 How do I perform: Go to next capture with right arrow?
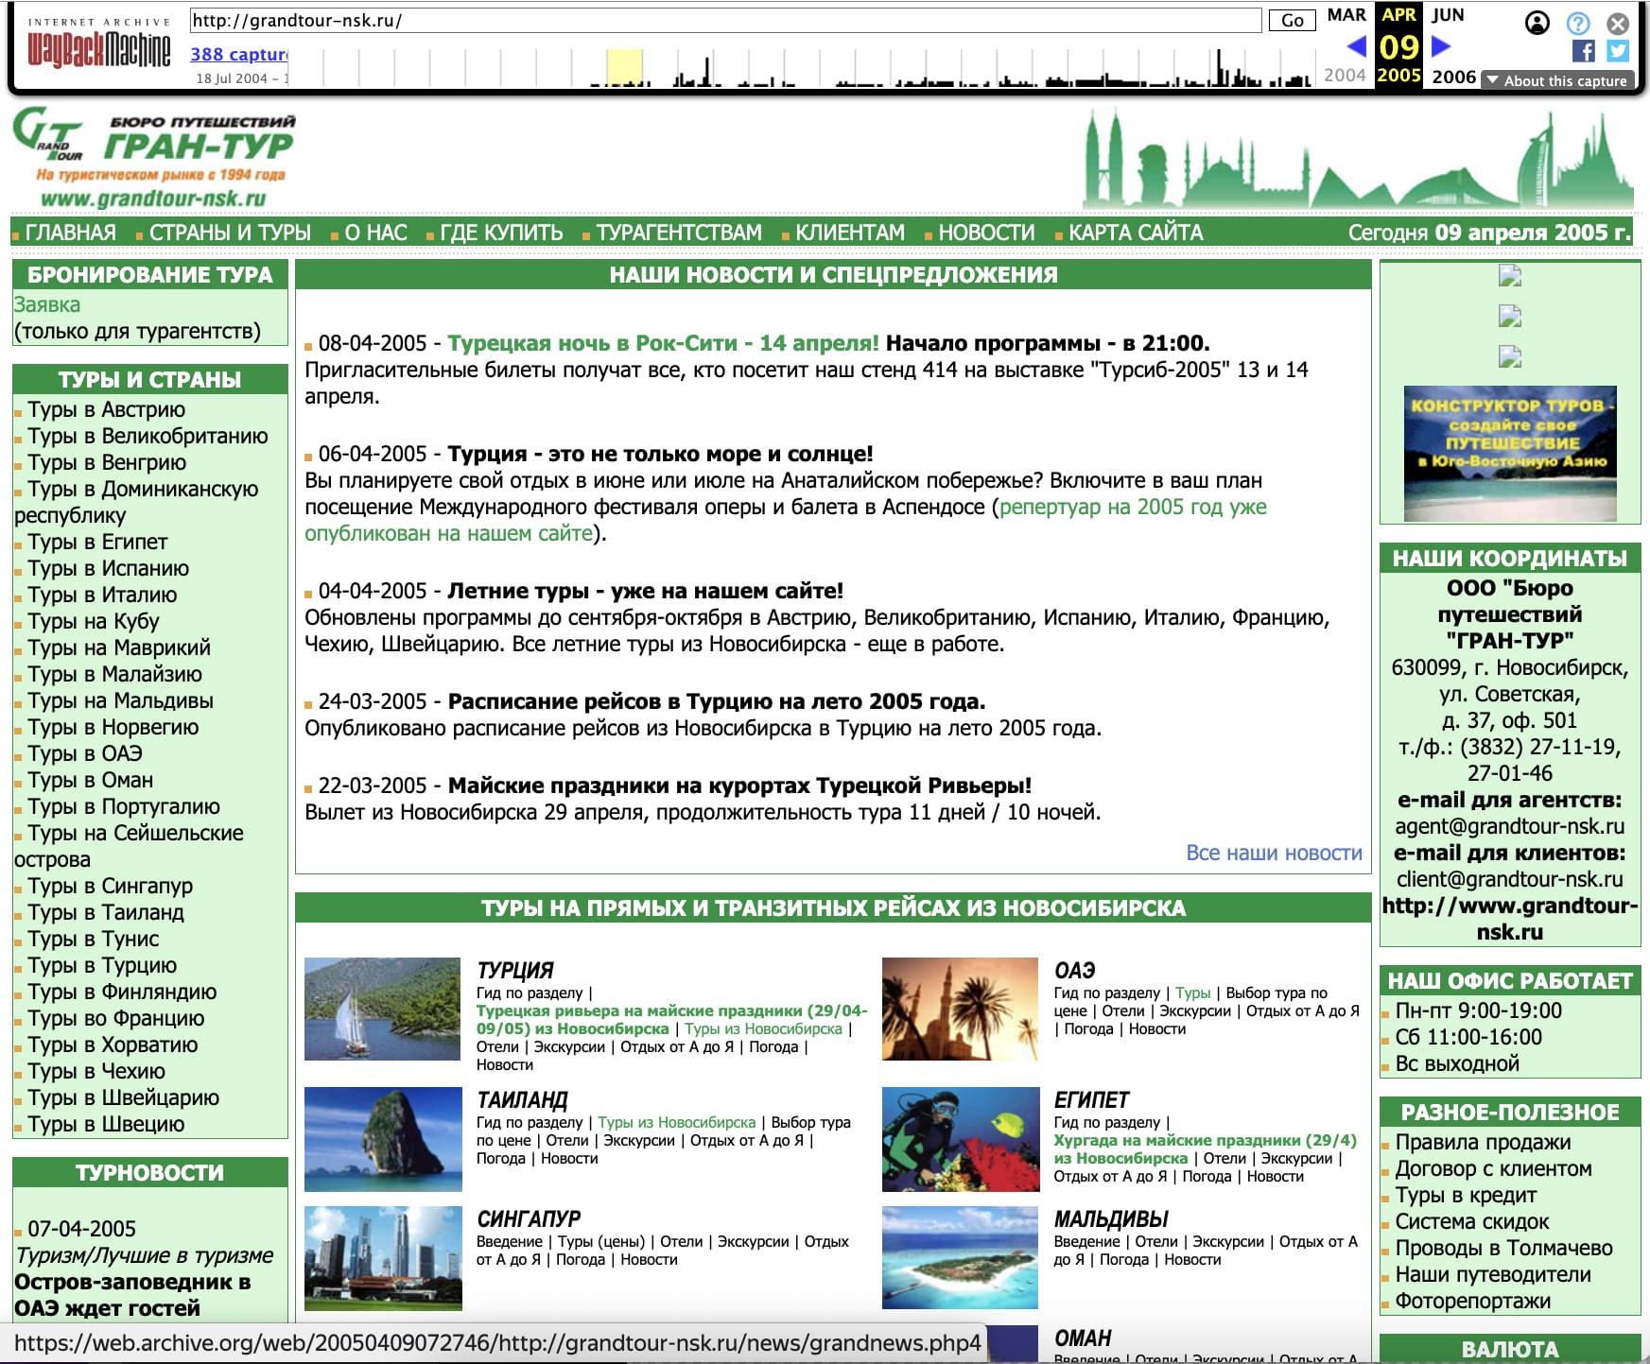pos(1441,45)
